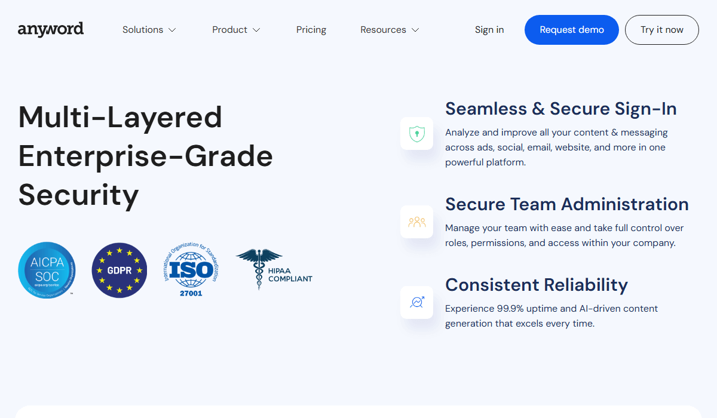Open the Product dropdown menu
Screen dimensions: 717x418
pyautogui.click(x=235, y=29)
